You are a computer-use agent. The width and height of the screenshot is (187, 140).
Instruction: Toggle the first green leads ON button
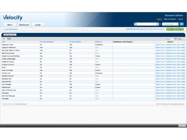pos(170,29)
